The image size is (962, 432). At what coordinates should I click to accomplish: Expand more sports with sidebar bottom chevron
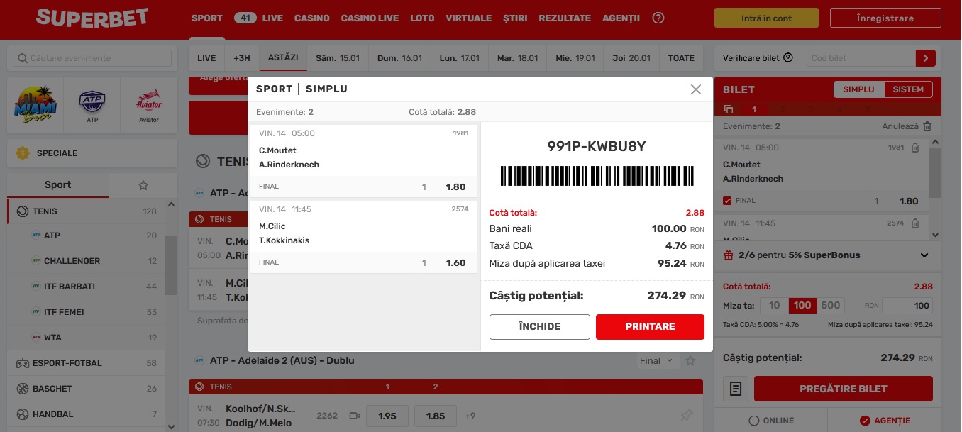(171, 426)
